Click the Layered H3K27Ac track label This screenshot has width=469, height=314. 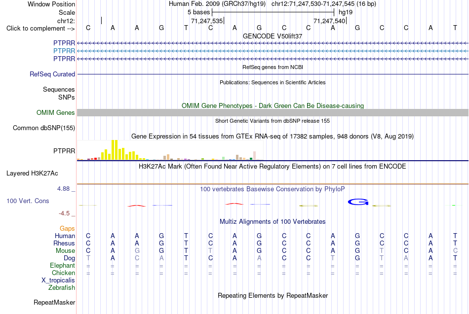pos(32,174)
